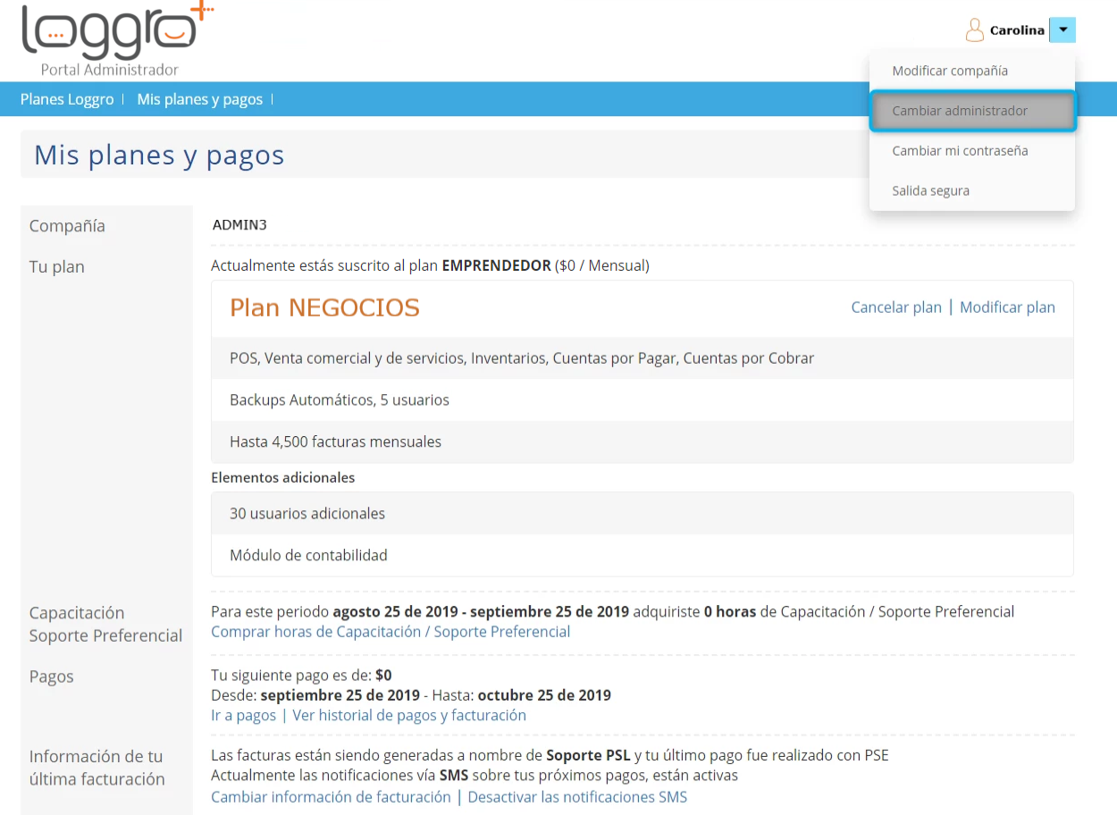Viewport: 1117px width, 815px height.
Task: Click the Plan NEGOCIOS heading
Action: (324, 308)
